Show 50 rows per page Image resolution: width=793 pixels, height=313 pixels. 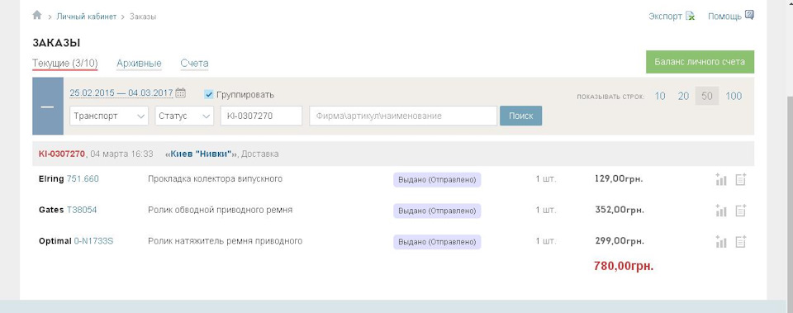pyautogui.click(x=707, y=96)
